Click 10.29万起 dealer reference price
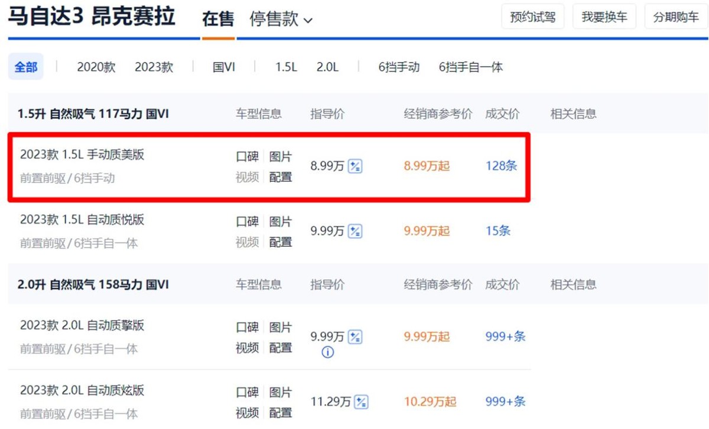Image resolution: width=709 pixels, height=429 pixels. click(430, 402)
